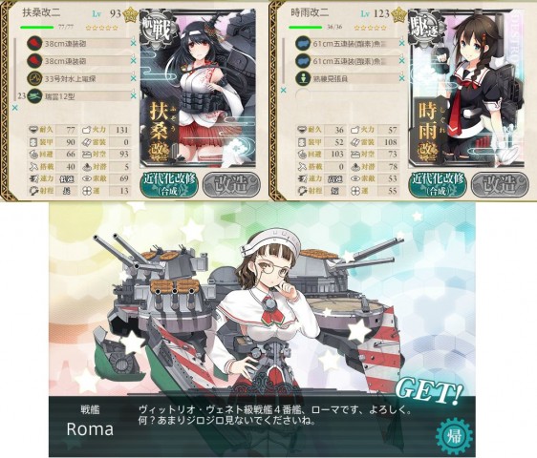Click the Shigure Kai Ni character card
Image resolution: width=537 pixels, height=458 pixels.
pyautogui.click(x=466, y=88)
